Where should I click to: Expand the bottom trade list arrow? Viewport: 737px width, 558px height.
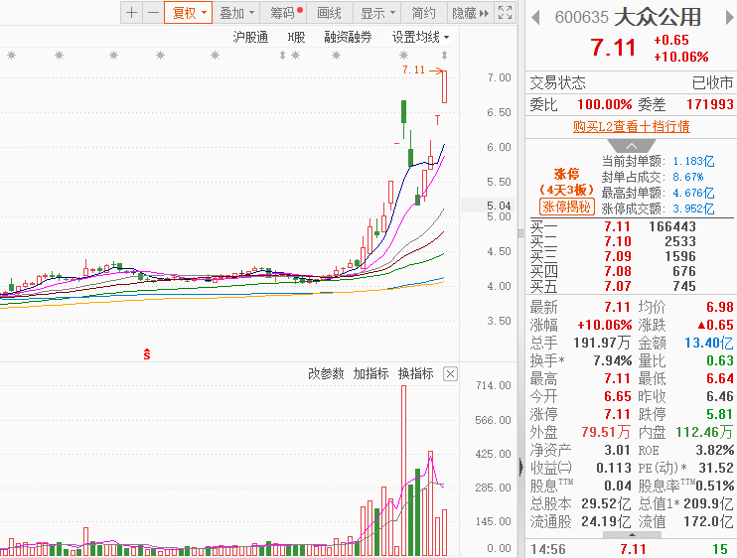pos(632,535)
